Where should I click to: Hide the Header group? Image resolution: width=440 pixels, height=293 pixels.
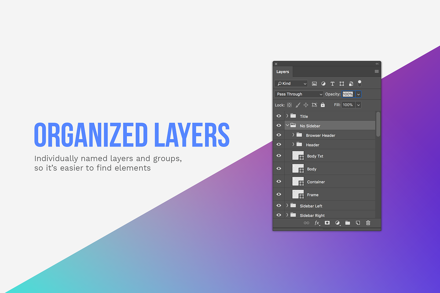(x=279, y=145)
